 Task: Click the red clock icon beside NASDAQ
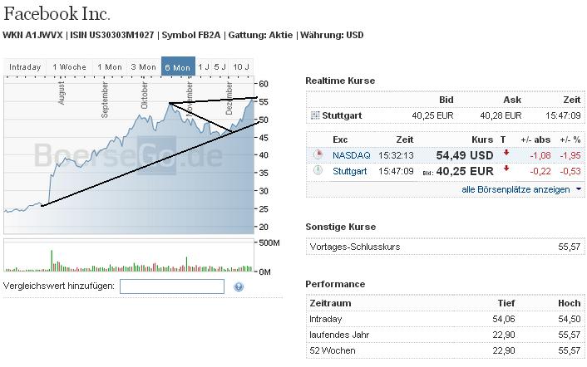click(x=317, y=155)
